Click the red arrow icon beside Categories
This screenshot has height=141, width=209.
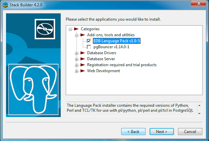[x=76, y=29]
